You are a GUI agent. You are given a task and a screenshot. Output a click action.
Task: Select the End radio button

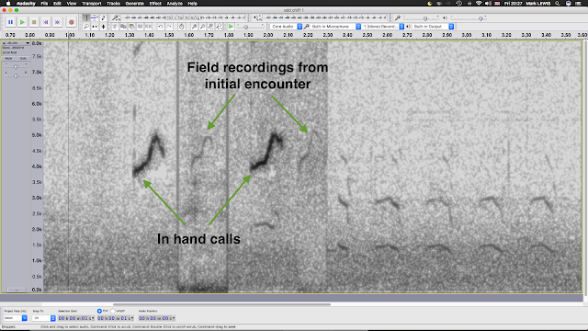click(x=99, y=311)
